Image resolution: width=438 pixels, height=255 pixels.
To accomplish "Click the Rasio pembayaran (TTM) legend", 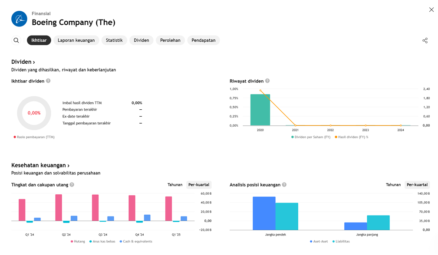I will point(34,137).
